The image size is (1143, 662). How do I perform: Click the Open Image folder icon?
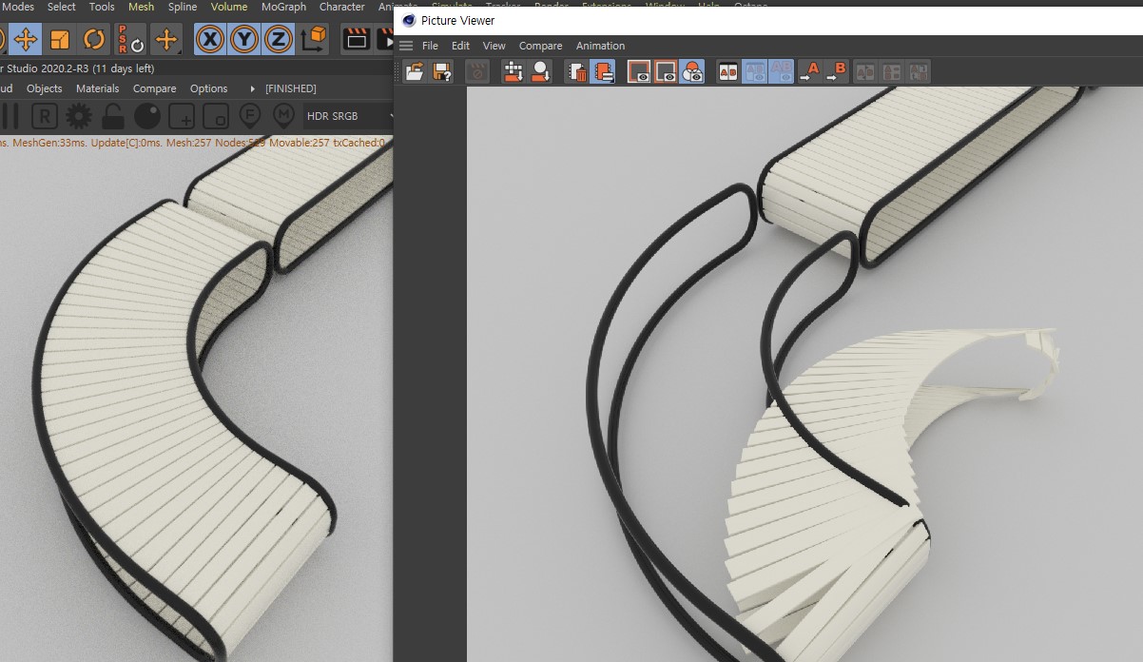pyautogui.click(x=414, y=71)
